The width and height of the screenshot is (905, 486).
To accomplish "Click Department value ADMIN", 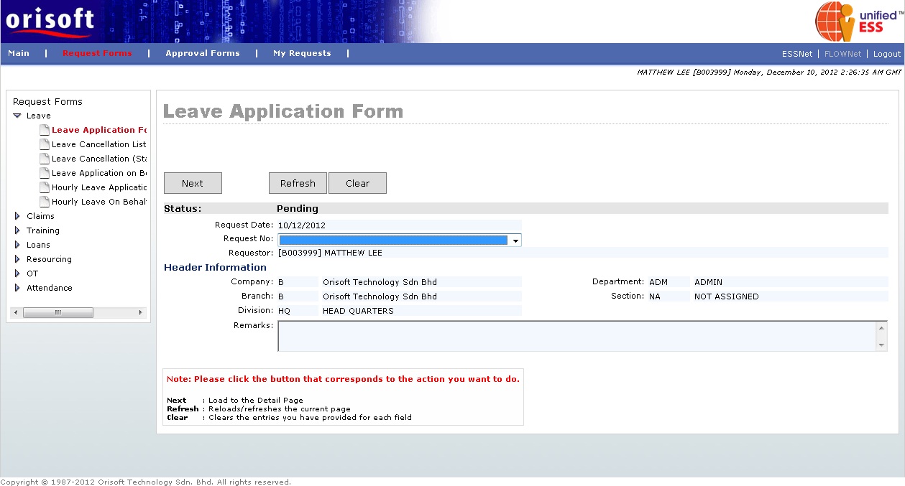I will coord(708,282).
